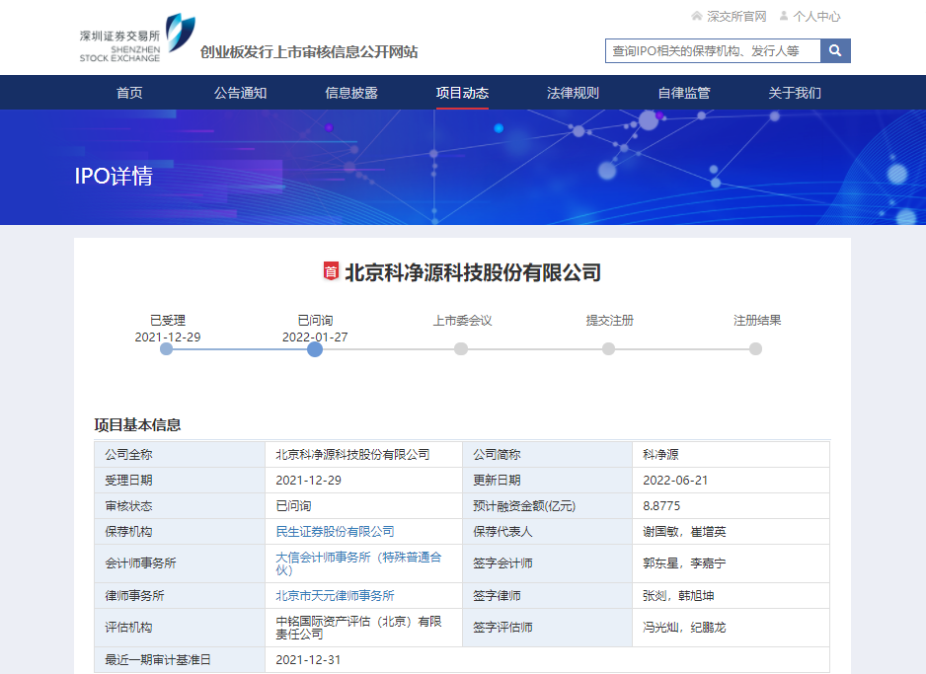Click the 受理日期 value 2021-12-29 in table
Viewport: 926px width, 674px height.
(308, 480)
